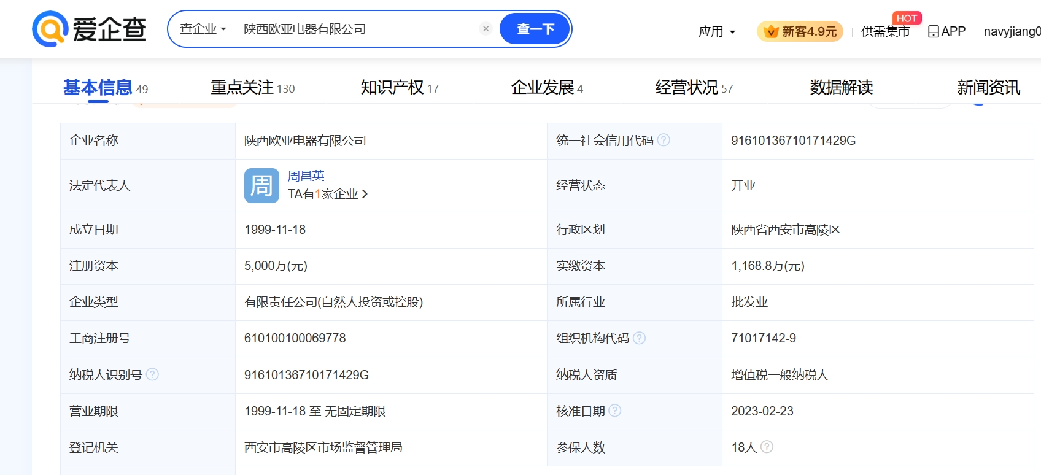Open the 查企业 search type dropdown

(x=203, y=29)
